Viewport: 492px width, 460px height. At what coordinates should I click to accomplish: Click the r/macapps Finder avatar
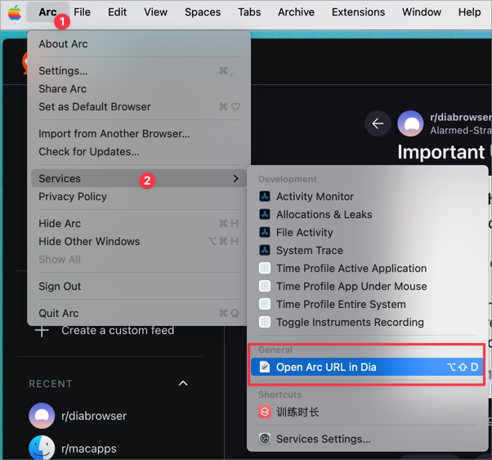tap(42, 448)
